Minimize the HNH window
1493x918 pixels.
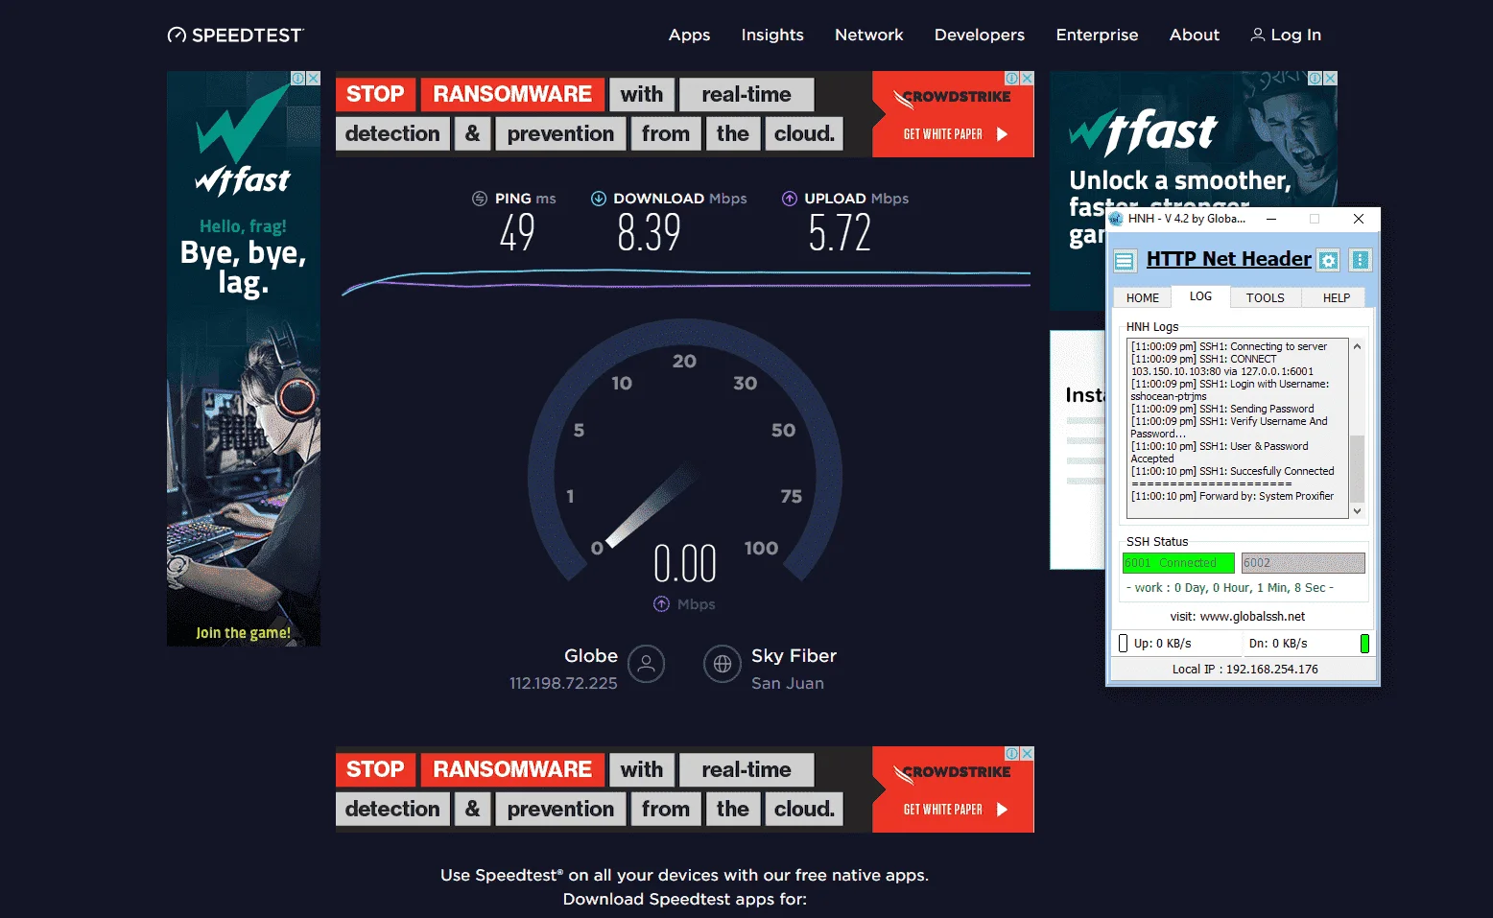[1270, 219]
